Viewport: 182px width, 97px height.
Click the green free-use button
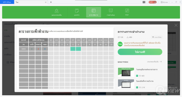tap(140, 52)
